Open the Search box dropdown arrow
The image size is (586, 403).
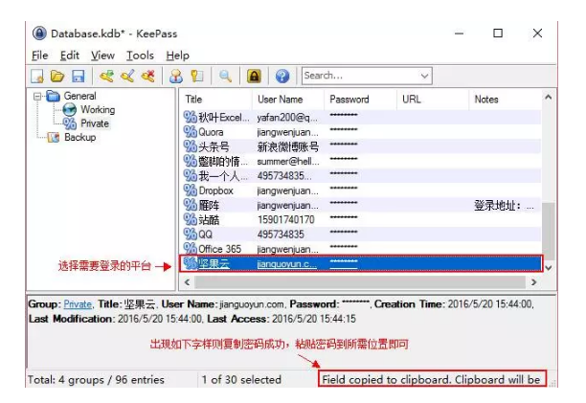tap(424, 76)
